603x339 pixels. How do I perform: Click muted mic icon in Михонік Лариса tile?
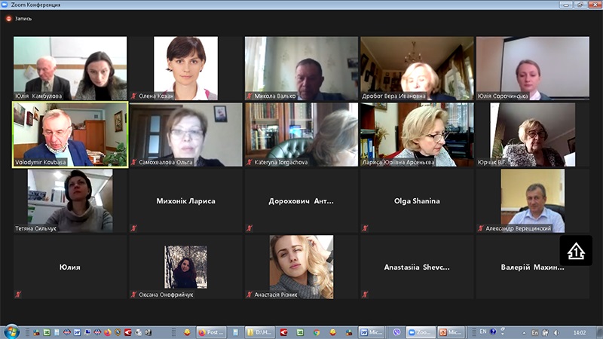[134, 228]
